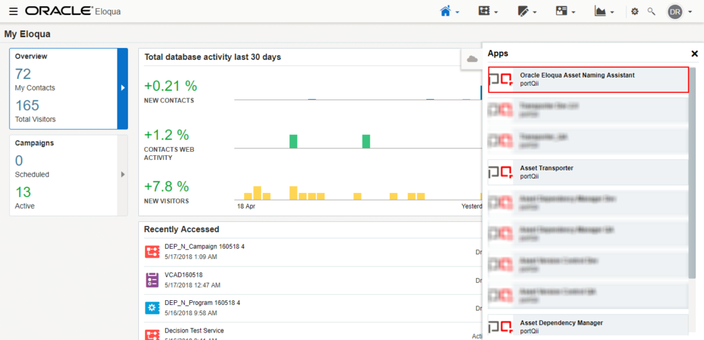Expand the dropdown arrow beside Orchestration icon
This screenshot has width=704, height=340.
[496, 12]
